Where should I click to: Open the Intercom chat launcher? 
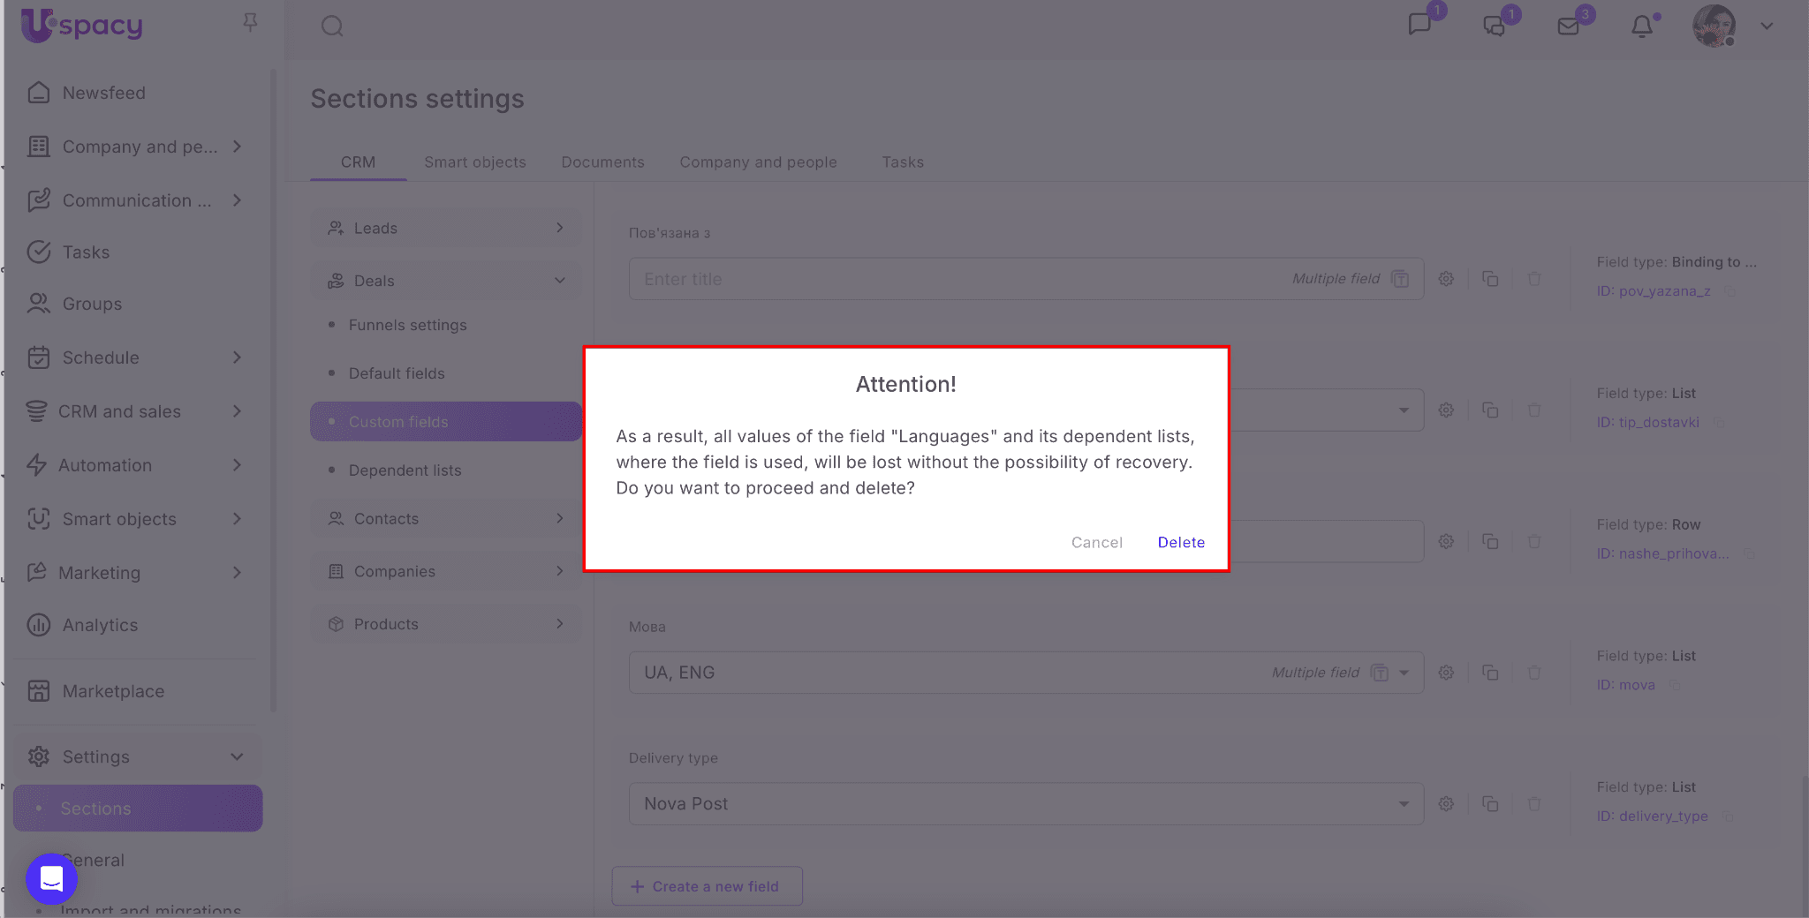(x=51, y=878)
